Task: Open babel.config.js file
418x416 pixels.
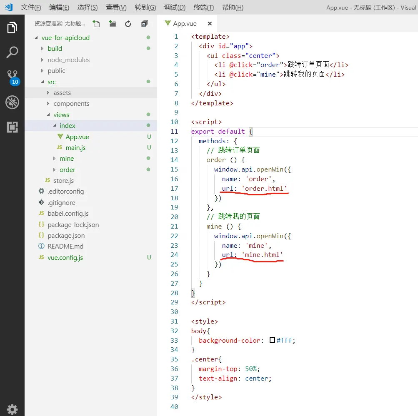Action: (x=68, y=213)
